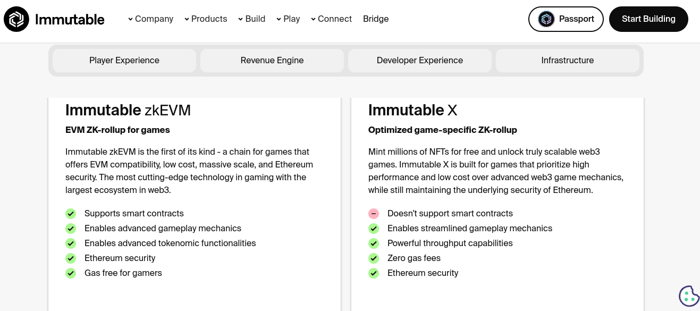The image size is (700, 311).
Task: Click the Start Building button
Action: click(x=648, y=19)
